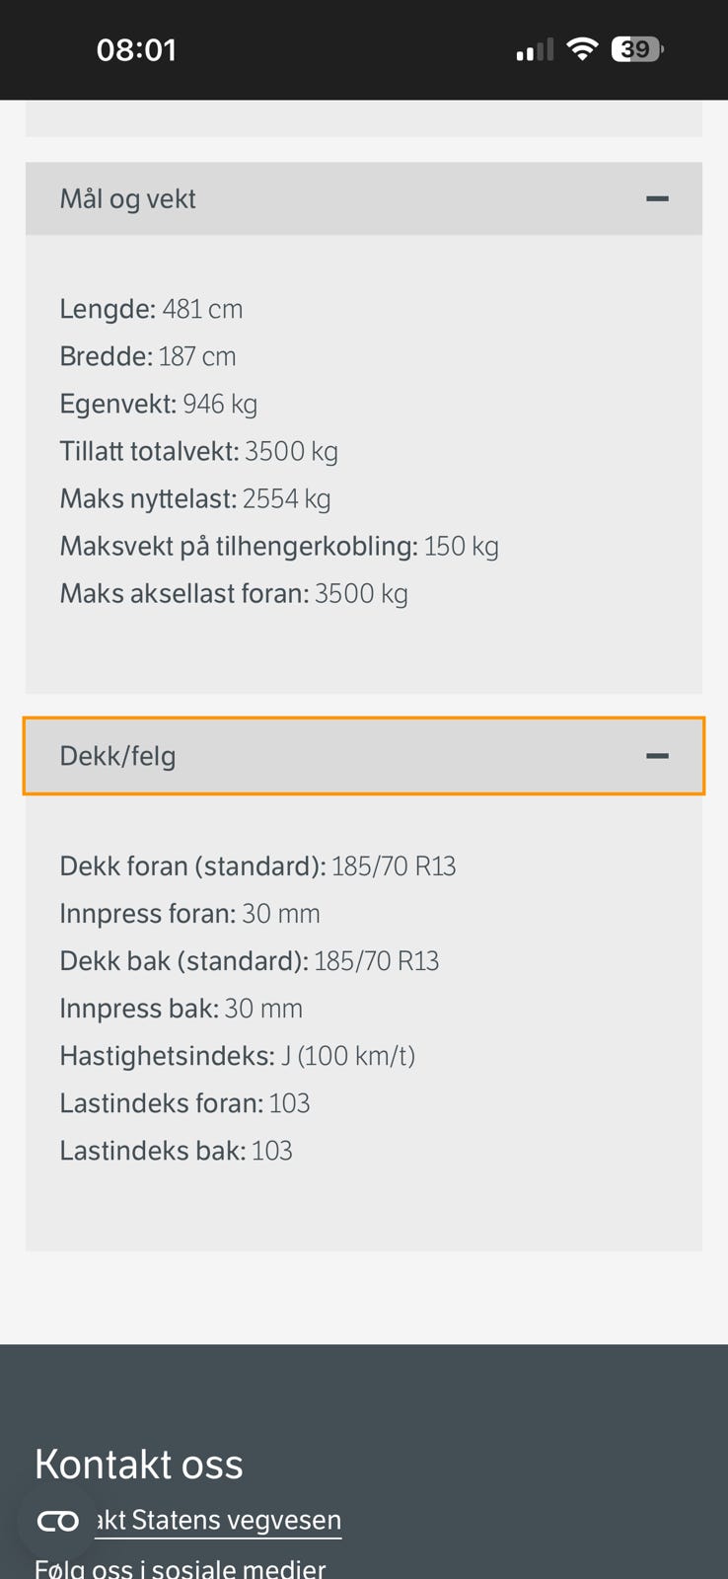Tap the Hastighetsindeks J (100 km/t) row
Viewport: 728px width, 1579px height.
click(x=237, y=1056)
